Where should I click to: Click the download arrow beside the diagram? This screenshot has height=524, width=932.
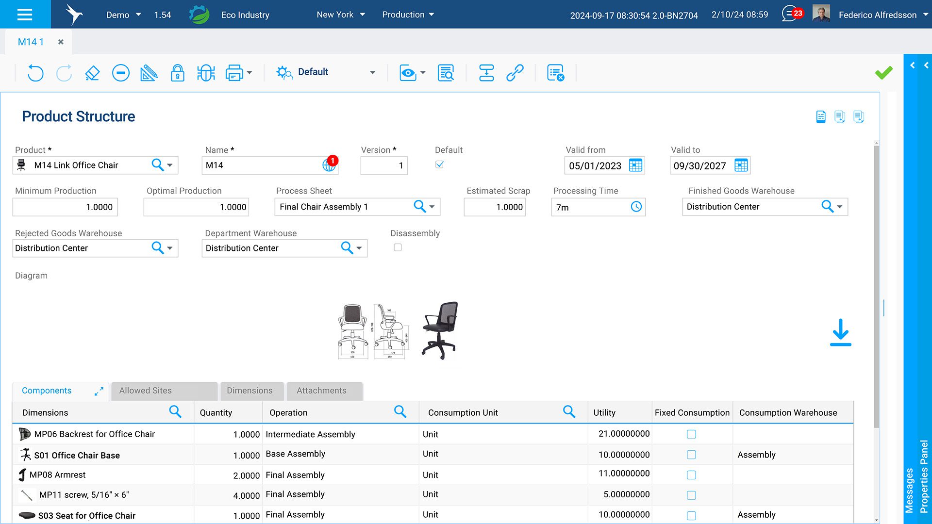point(840,332)
